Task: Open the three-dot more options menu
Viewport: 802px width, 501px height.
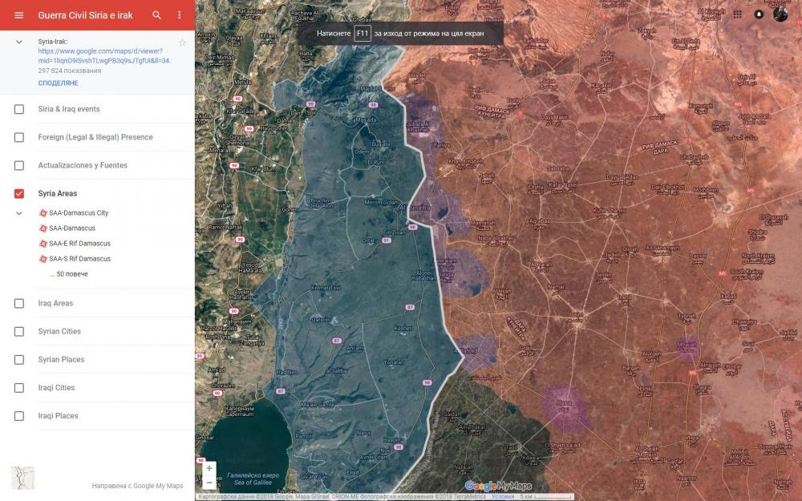Action: [x=179, y=15]
